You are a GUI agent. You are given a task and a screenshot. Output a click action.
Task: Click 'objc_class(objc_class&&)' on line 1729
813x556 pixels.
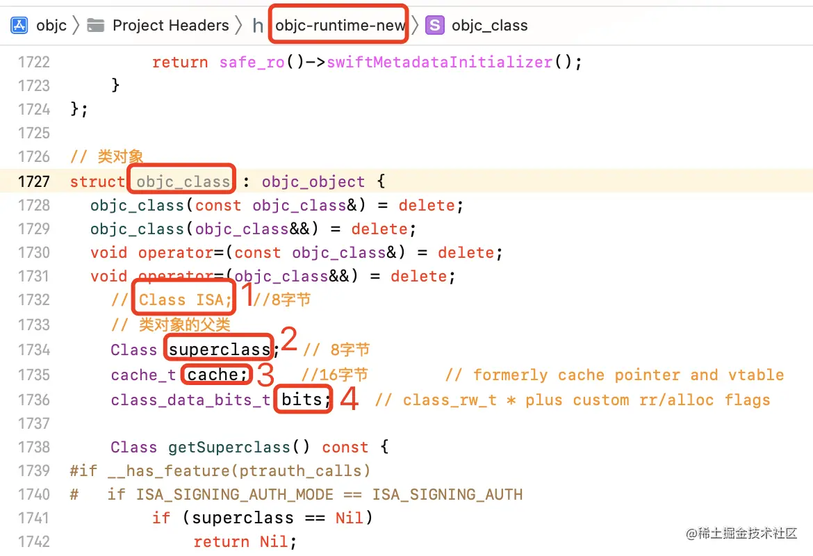pos(204,229)
